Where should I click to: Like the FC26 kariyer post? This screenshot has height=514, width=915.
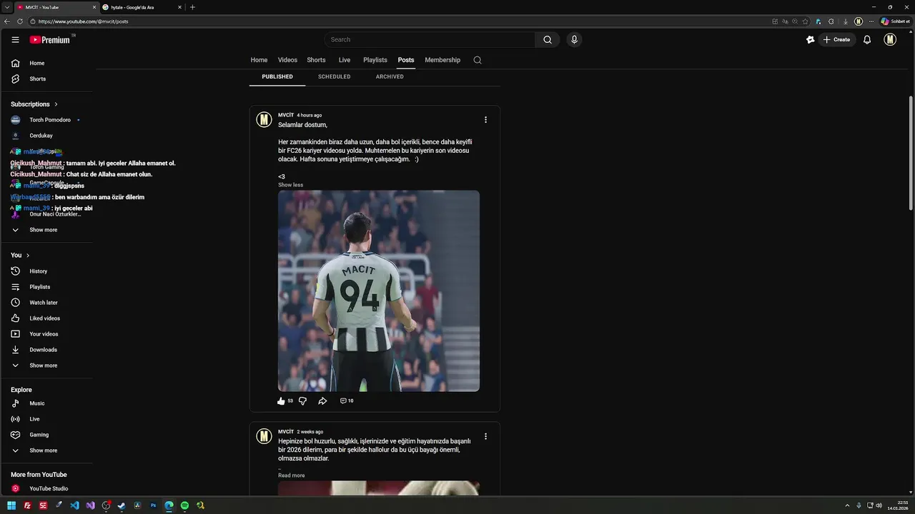coord(281,401)
